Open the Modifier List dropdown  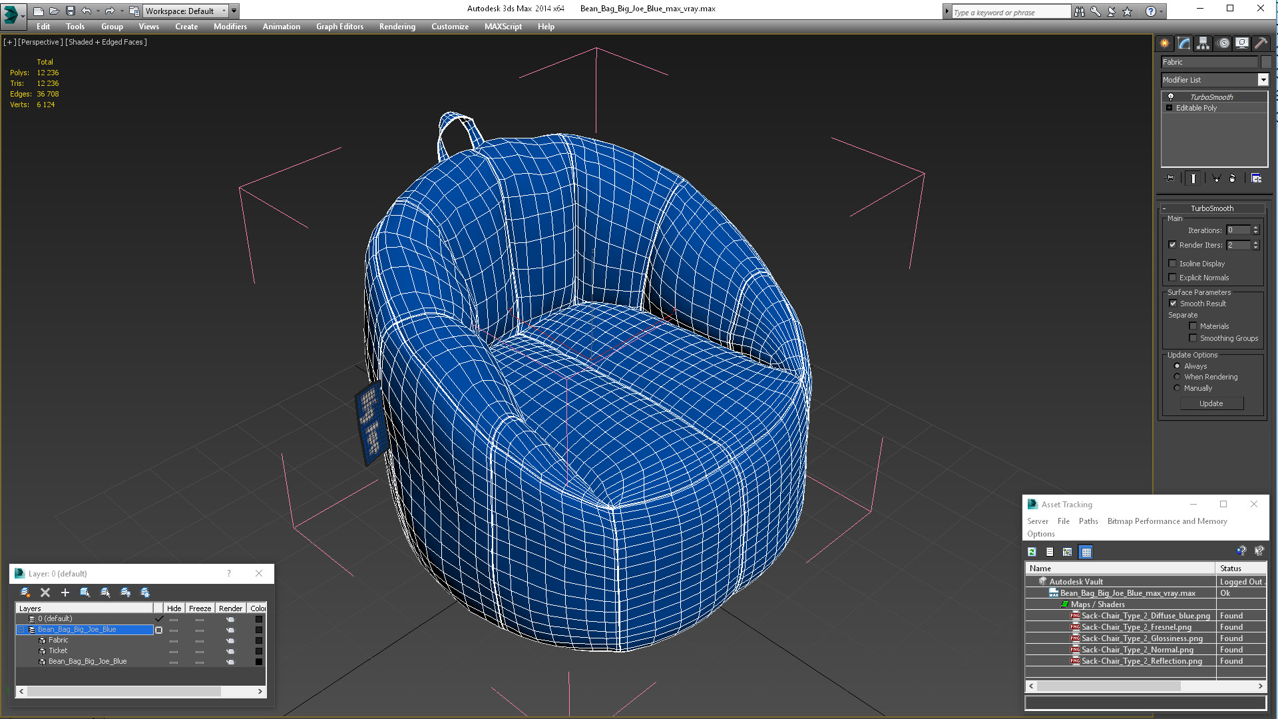[x=1263, y=80]
